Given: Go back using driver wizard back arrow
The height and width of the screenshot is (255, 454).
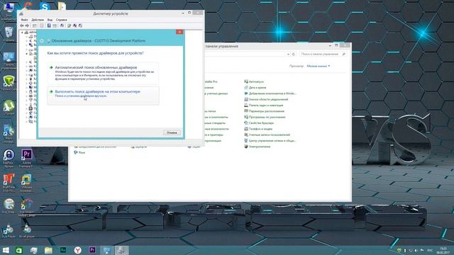Looking at the screenshot, I should click(x=42, y=41).
